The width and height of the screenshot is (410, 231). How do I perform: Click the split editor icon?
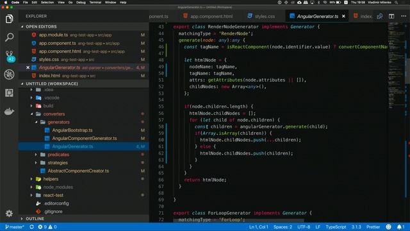coord(391,16)
